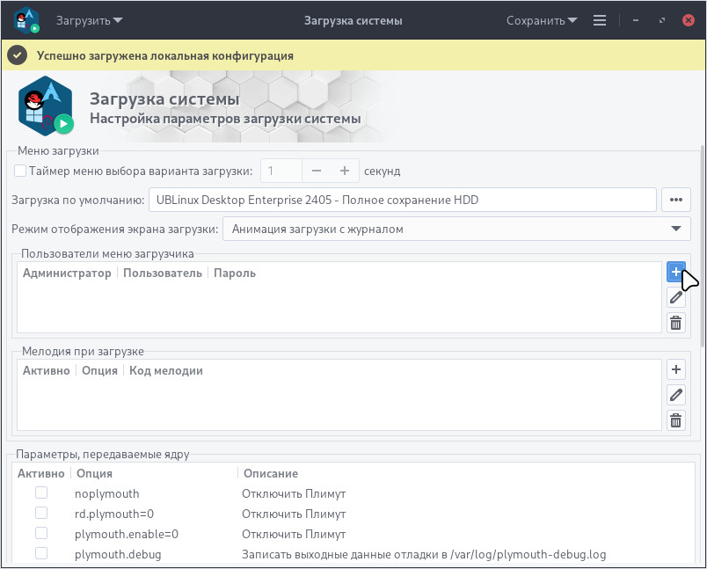Select the rd.plymouth=0 option text

pyautogui.click(x=114, y=514)
